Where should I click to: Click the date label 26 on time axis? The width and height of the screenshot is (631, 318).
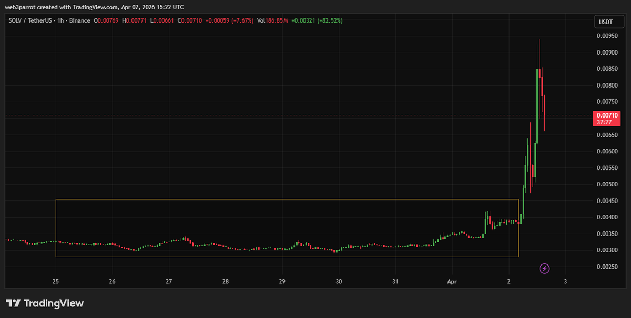112,281
